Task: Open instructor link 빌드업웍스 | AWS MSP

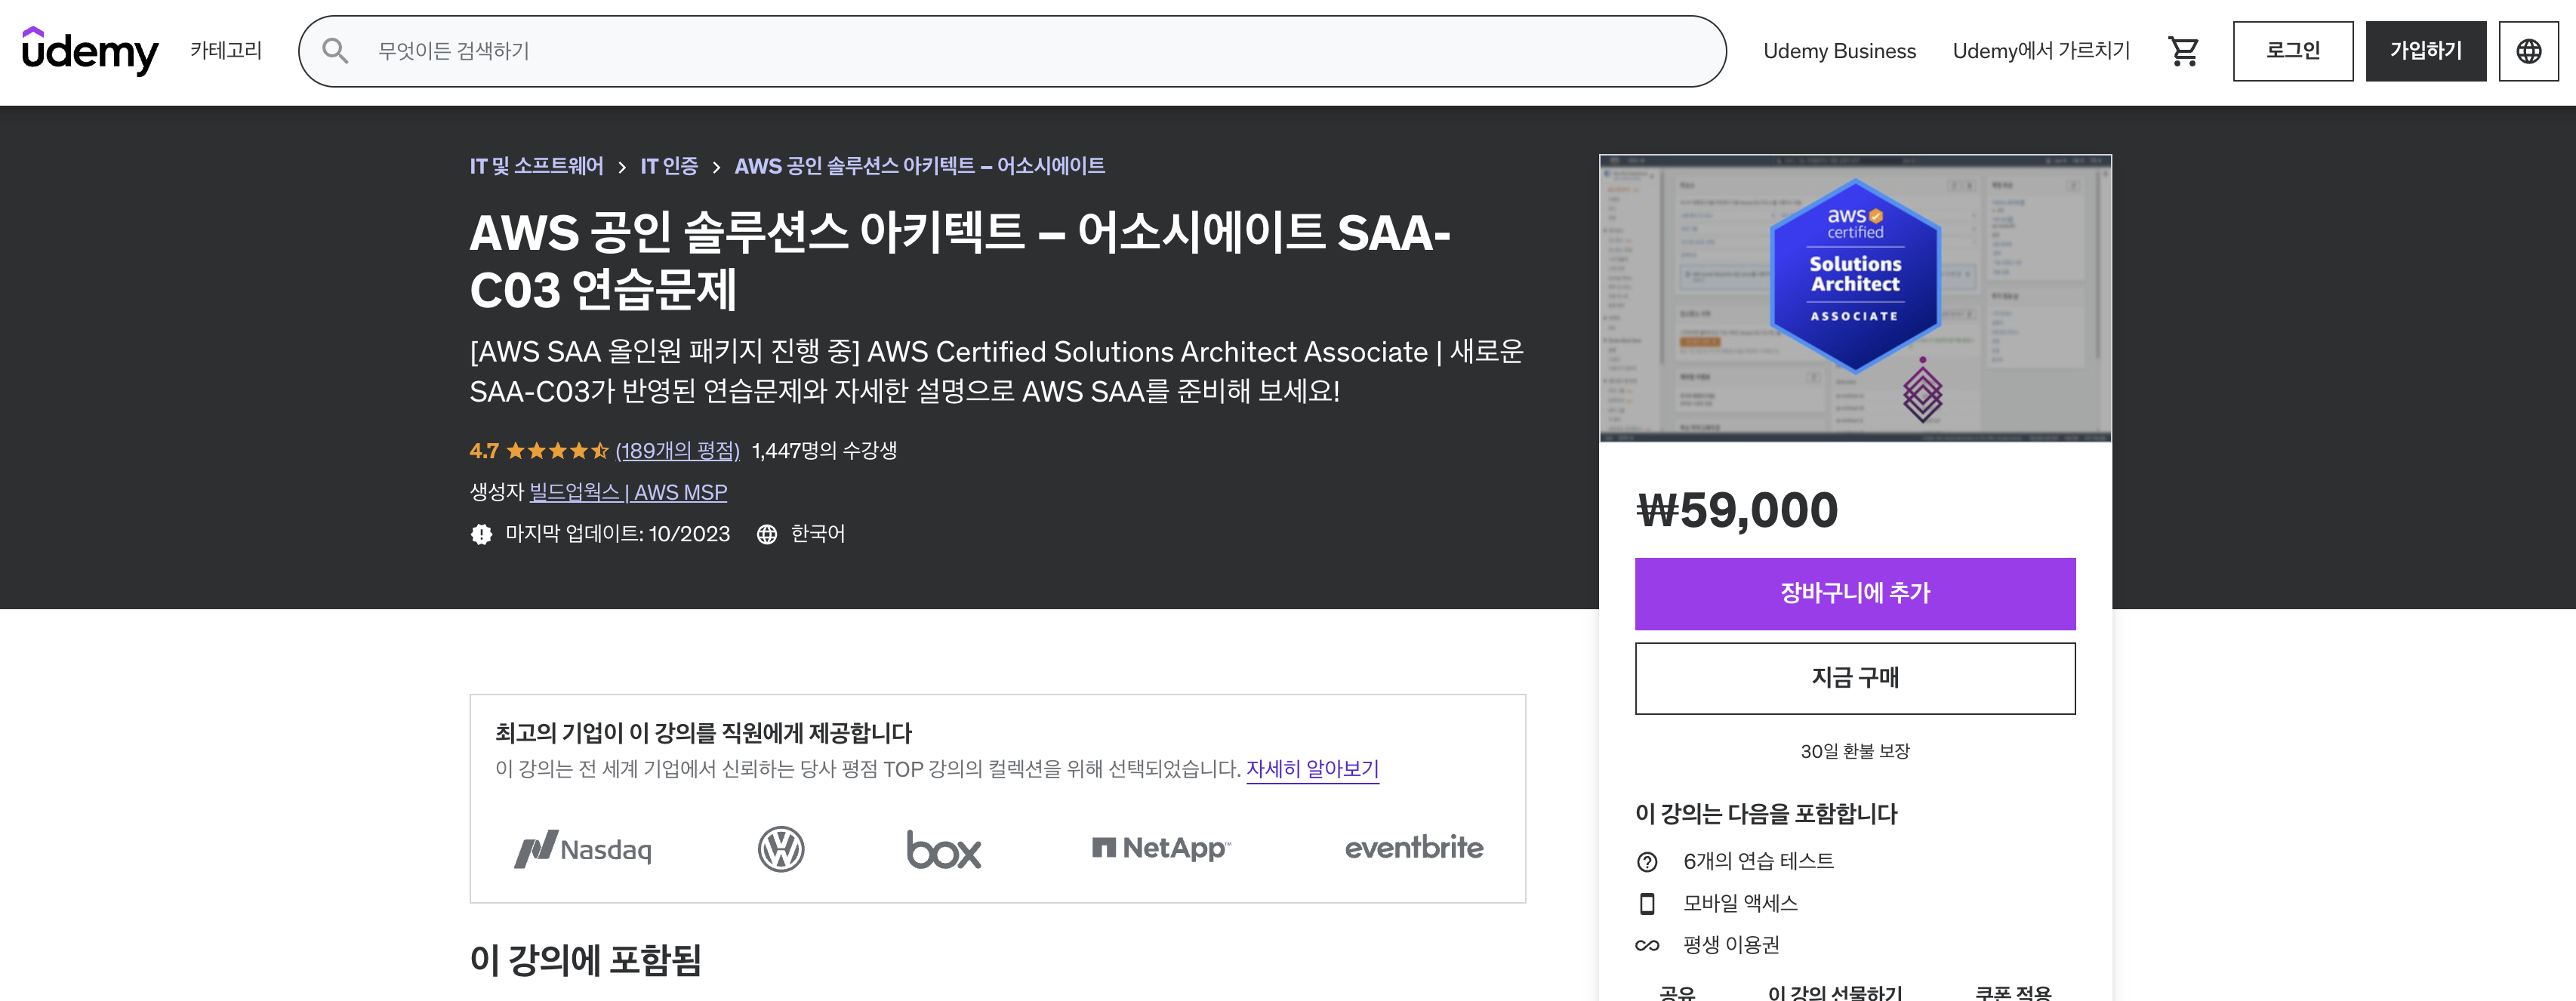Action: [628, 492]
